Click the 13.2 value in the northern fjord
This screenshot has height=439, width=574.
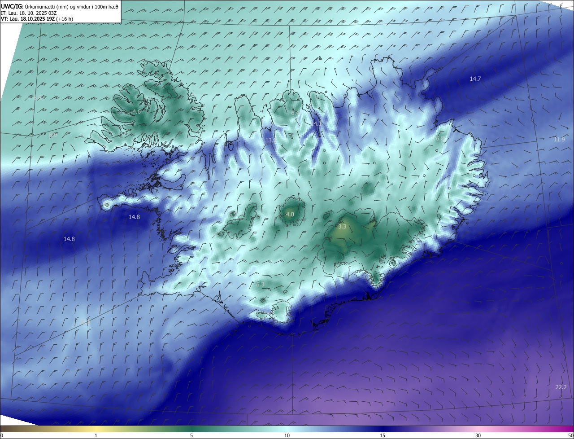tap(271, 140)
